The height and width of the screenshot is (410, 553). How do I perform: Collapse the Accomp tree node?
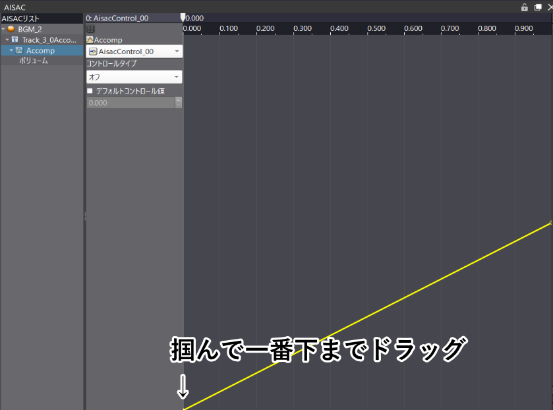click(x=11, y=51)
